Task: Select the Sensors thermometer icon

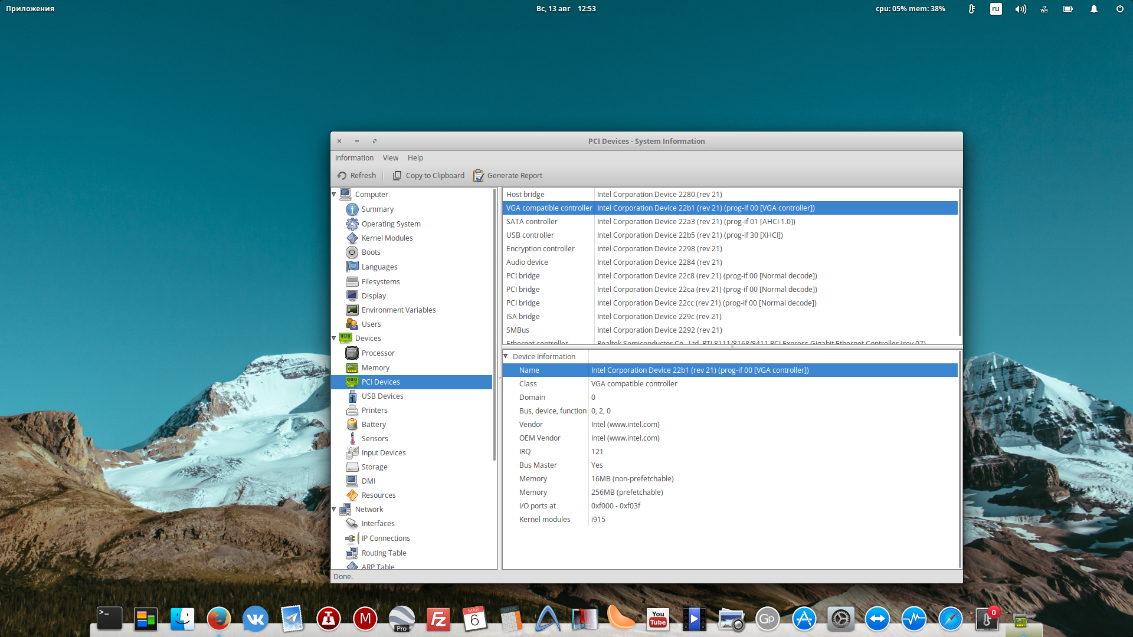Action: click(352, 439)
